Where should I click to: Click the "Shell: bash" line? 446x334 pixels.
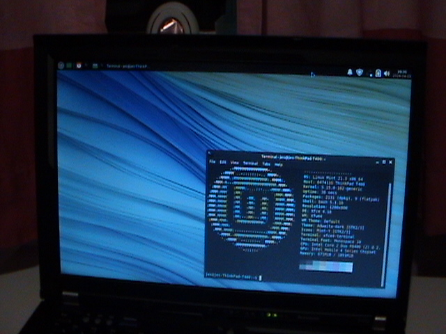point(323,202)
